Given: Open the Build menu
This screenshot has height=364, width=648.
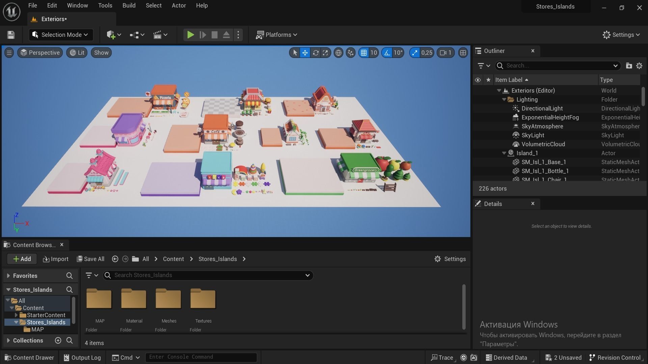Looking at the screenshot, I should [x=129, y=5].
